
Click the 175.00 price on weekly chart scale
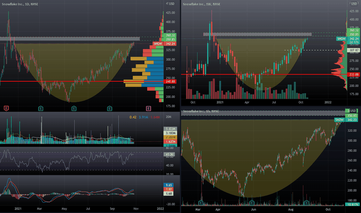354,94
